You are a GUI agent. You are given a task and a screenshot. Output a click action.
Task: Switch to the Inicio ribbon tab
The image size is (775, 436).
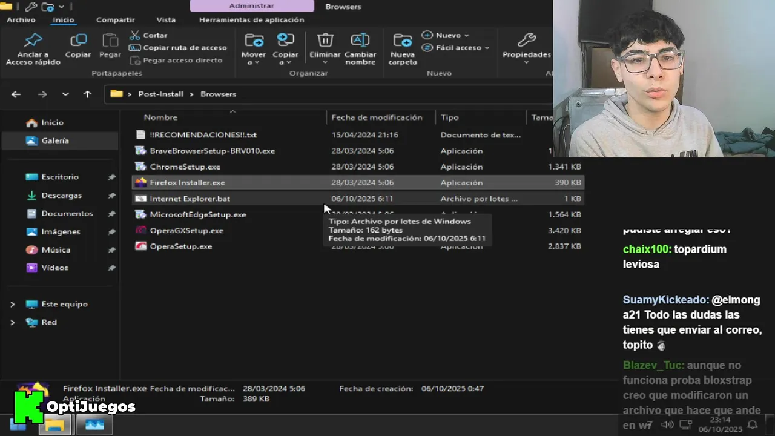[x=63, y=20]
